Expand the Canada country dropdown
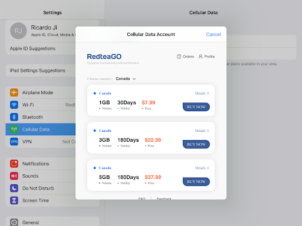Screen dimensions: 302x226 [126, 79]
